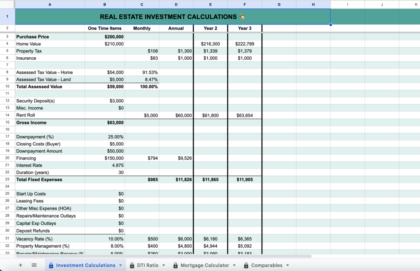The width and height of the screenshot is (420, 271).
Task: Select monthly Insurance cell $83
Action: coord(142,58)
